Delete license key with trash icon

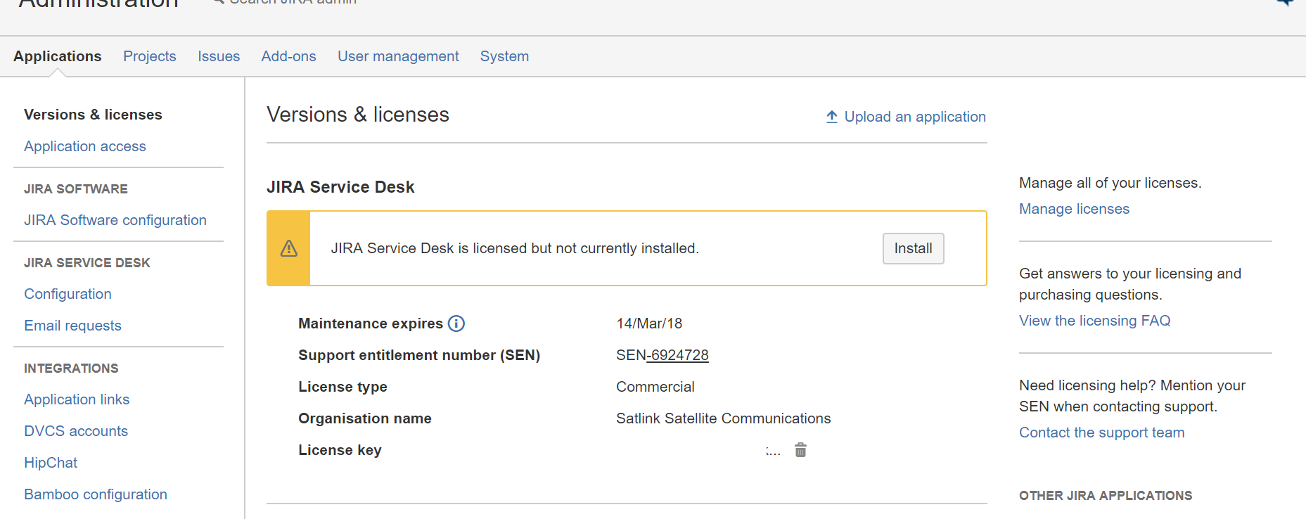800,450
